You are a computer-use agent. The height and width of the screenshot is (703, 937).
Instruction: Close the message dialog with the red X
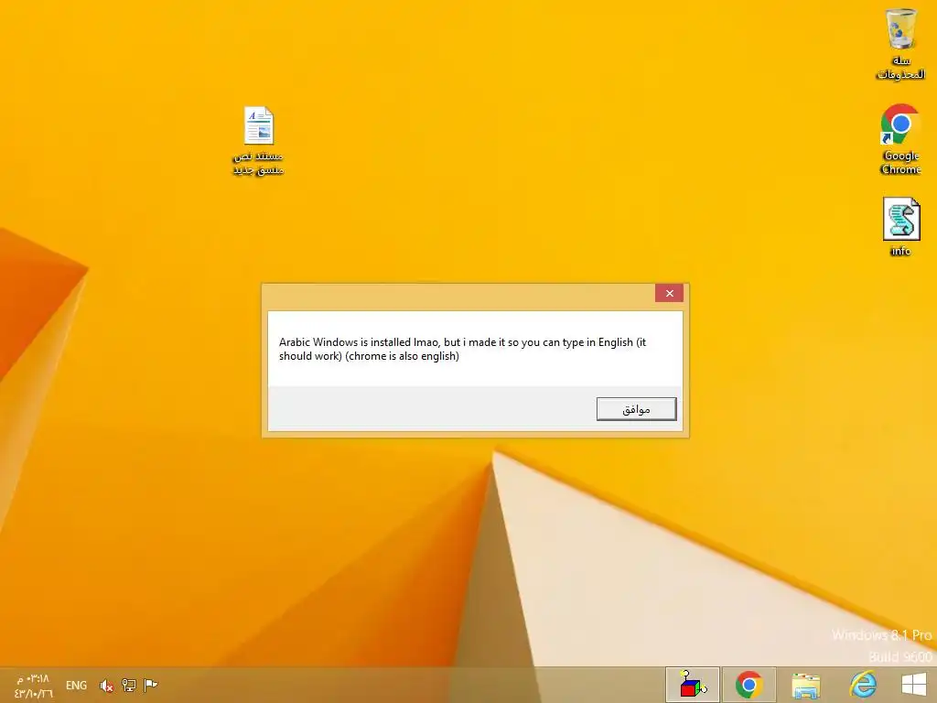tap(669, 293)
